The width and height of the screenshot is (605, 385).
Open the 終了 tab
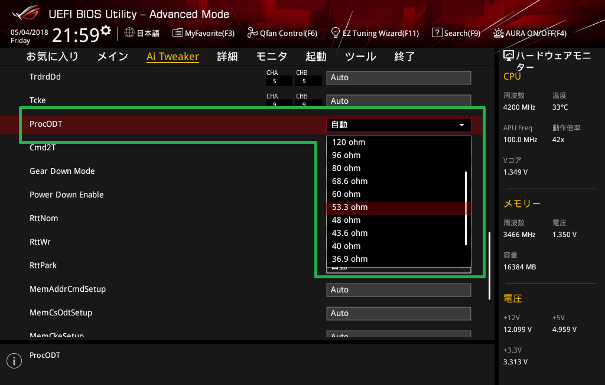point(404,57)
